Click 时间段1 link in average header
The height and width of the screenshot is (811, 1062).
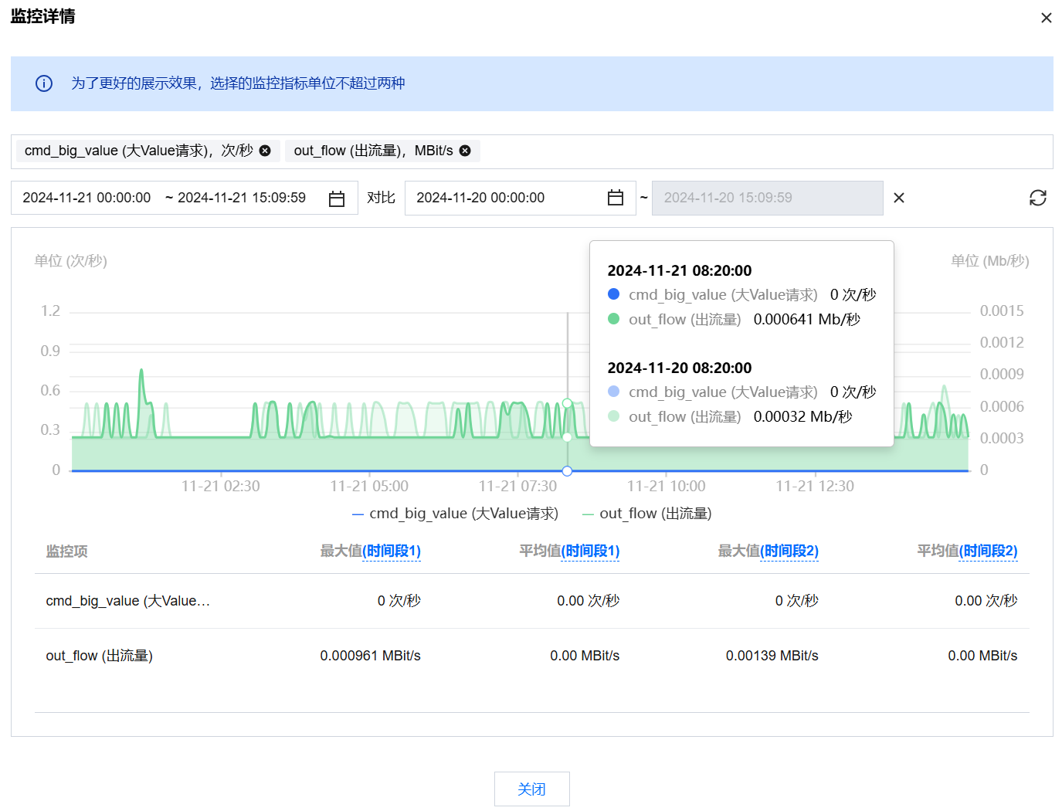[x=590, y=551]
